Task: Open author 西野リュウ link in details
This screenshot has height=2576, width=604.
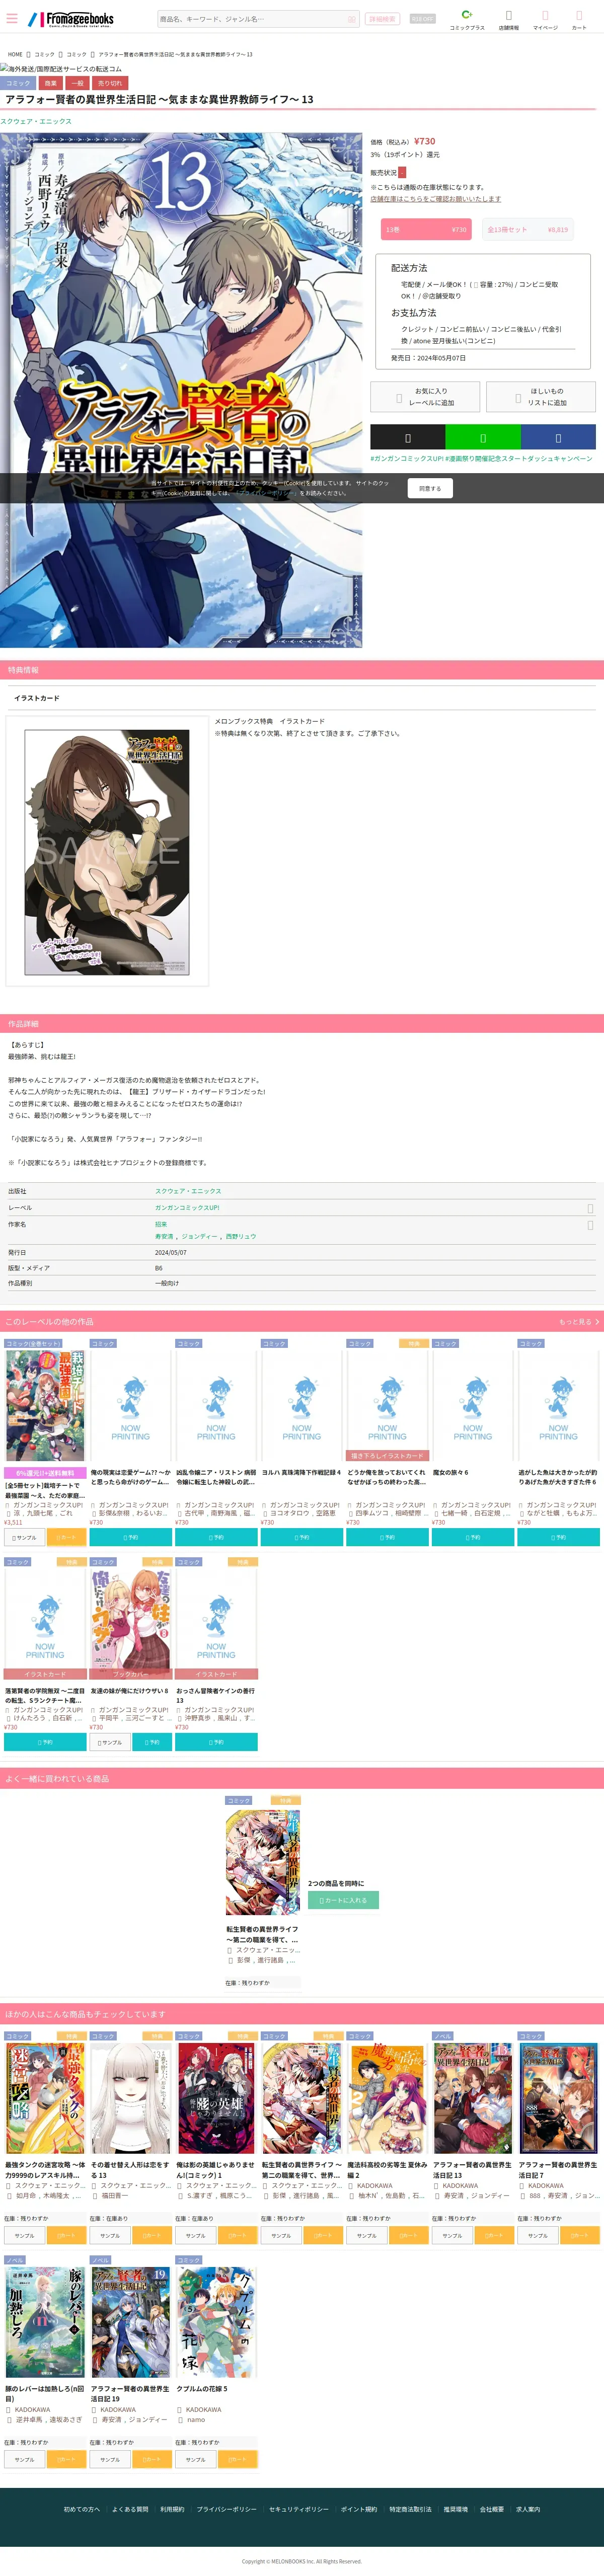Action: [241, 1237]
